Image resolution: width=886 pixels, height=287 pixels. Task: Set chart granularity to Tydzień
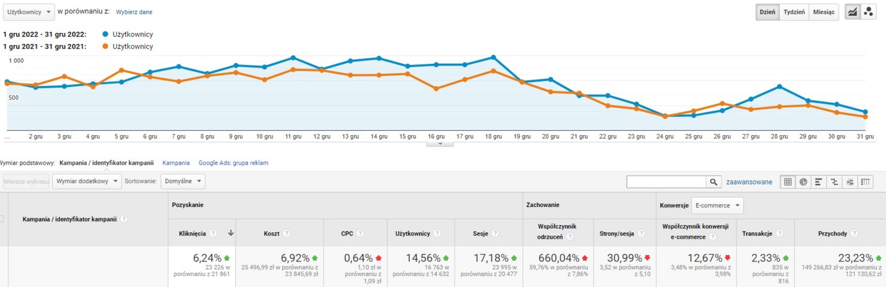[x=794, y=12]
